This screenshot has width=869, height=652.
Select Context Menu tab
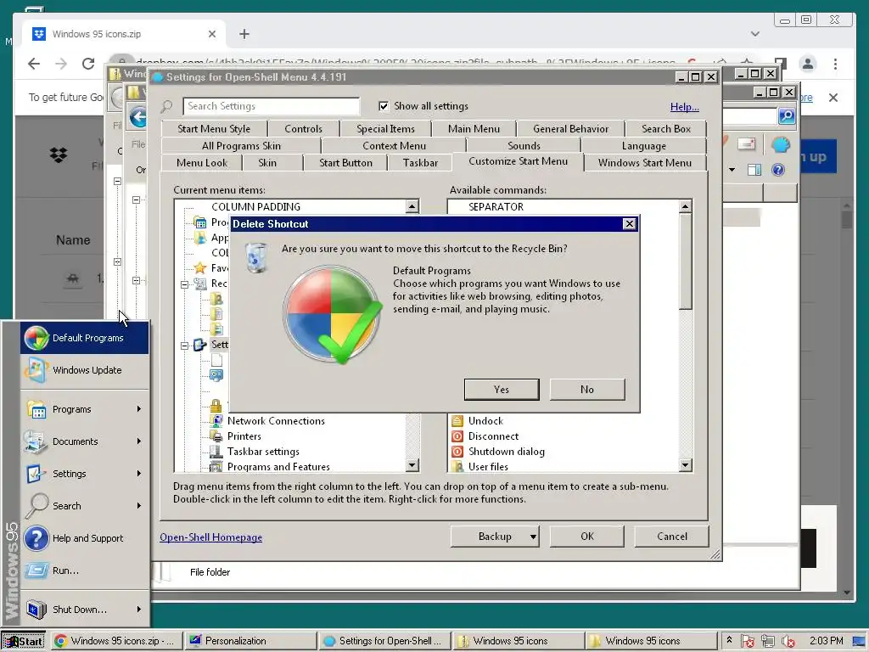click(x=394, y=146)
